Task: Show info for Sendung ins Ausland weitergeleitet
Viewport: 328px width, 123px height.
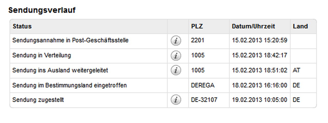Action: 176,70
